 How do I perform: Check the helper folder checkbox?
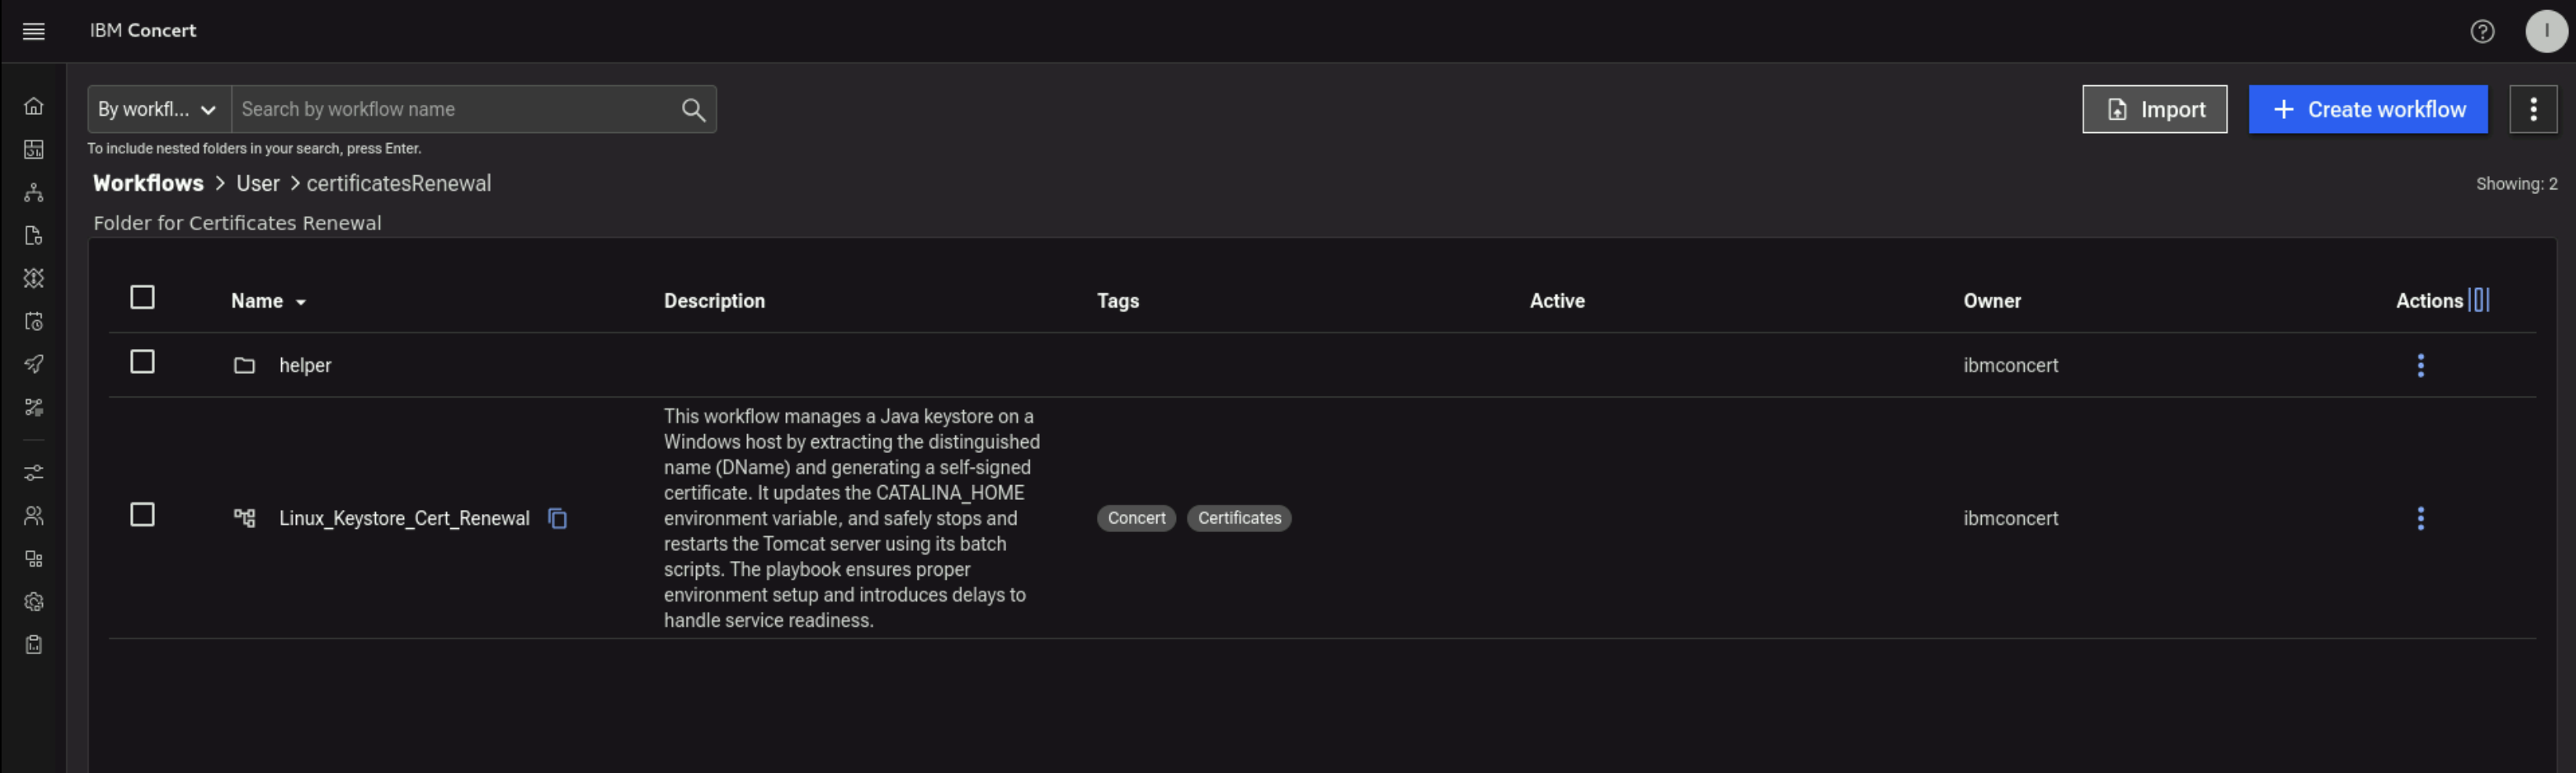(142, 361)
